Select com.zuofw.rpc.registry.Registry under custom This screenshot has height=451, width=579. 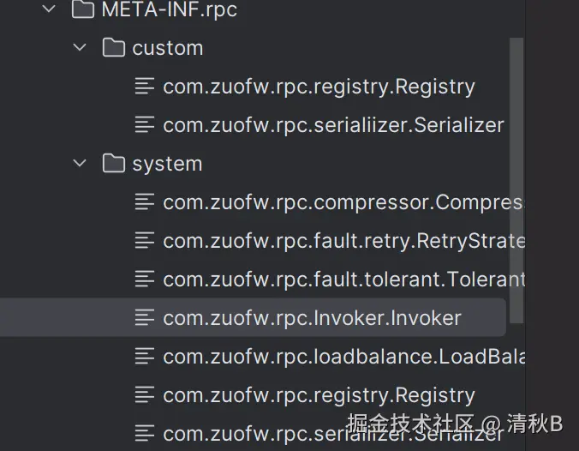(319, 86)
